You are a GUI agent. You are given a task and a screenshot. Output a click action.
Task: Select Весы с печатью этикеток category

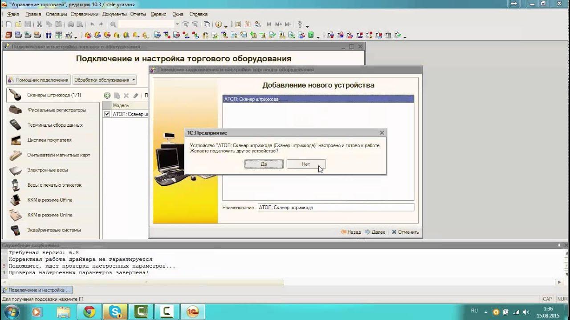click(54, 185)
